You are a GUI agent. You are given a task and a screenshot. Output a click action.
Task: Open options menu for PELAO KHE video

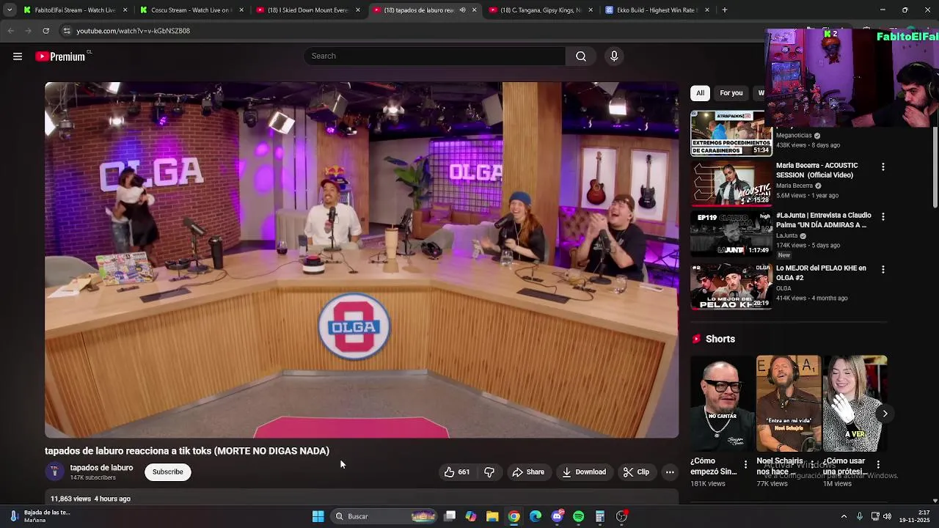[x=883, y=270]
